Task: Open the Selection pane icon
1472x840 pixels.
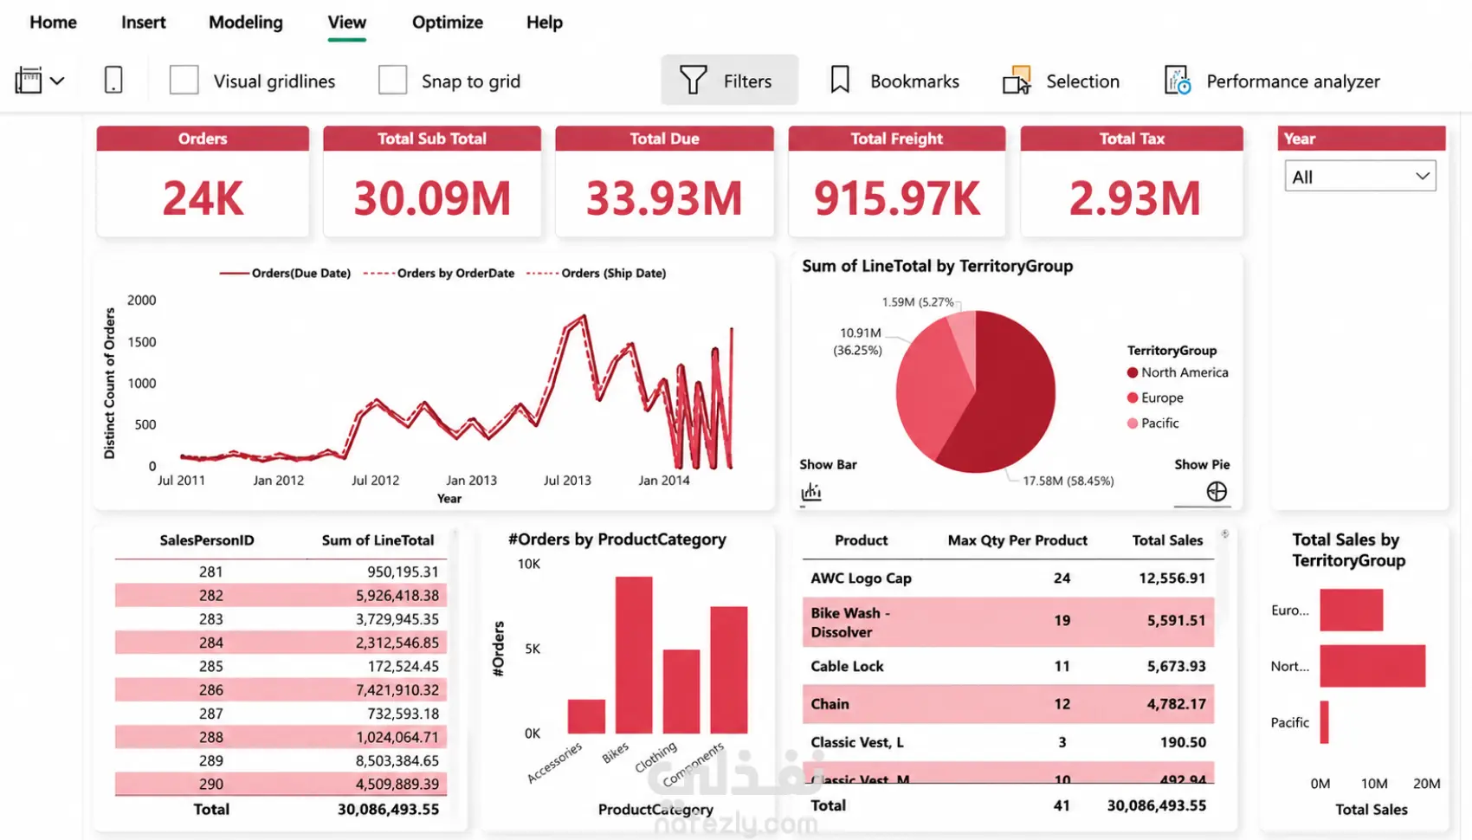Action: pos(1017,81)
